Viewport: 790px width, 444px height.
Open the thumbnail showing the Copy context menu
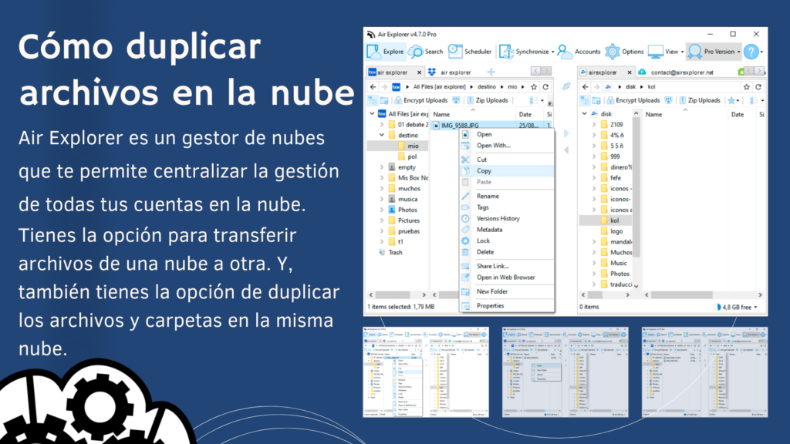(x=426, y=372)
